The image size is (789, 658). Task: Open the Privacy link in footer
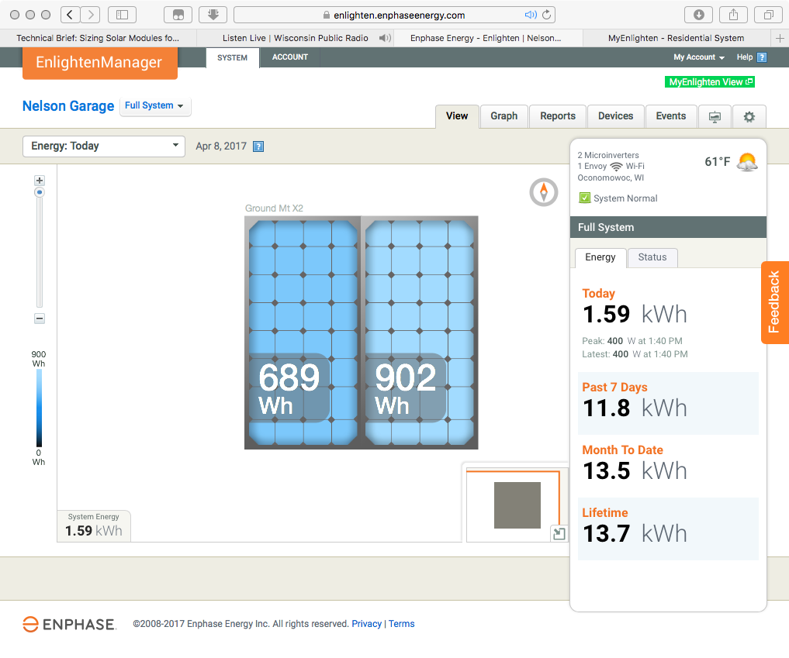tap(366, 624)
